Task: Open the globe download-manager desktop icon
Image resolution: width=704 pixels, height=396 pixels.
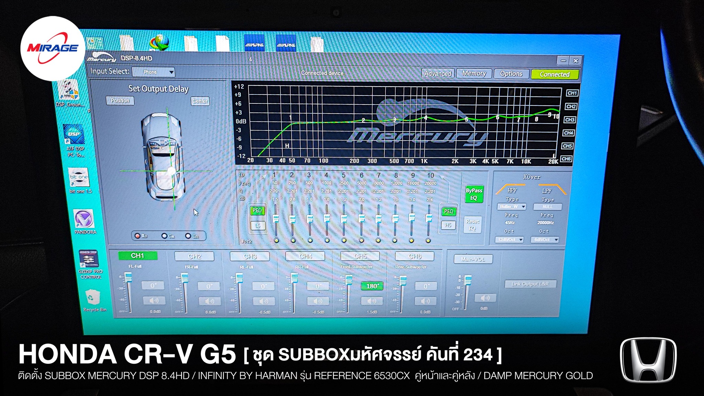Action: click(159, 43)
